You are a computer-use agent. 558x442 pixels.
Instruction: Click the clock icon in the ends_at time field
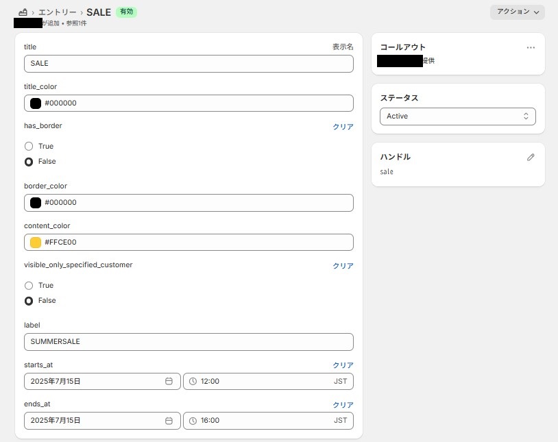193,420
